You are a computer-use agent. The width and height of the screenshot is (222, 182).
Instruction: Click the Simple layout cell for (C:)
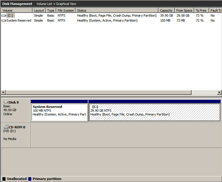38,15
